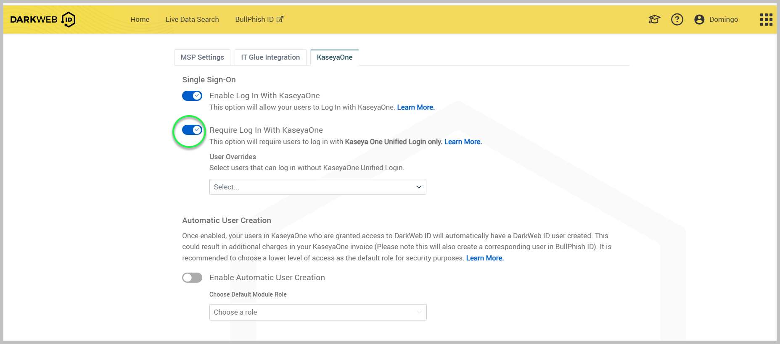780x344 pixels.
Task: Open Live Data Search page
Action: coord(192,19)
